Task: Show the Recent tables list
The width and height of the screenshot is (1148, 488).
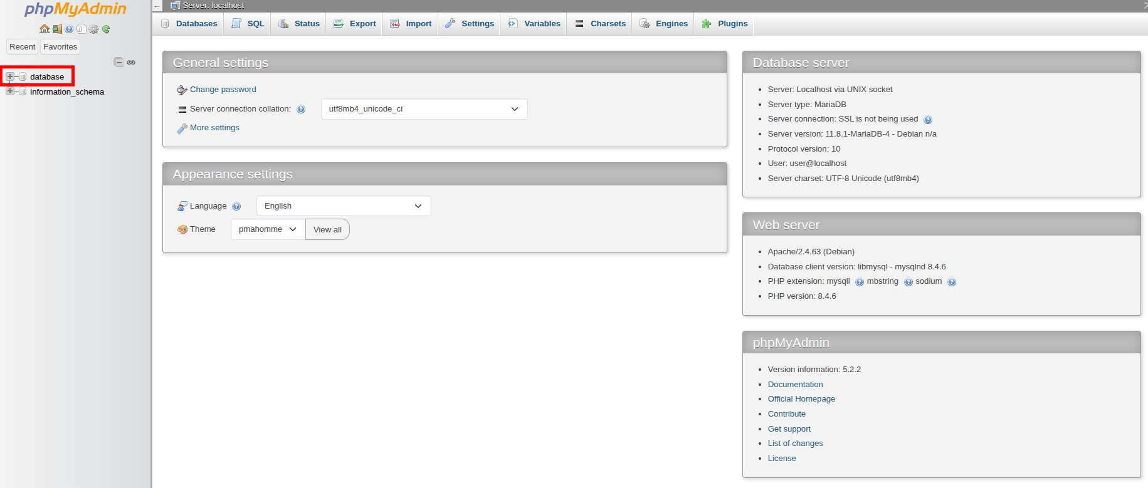Action: pyautogui.click(x=23, y=47)
